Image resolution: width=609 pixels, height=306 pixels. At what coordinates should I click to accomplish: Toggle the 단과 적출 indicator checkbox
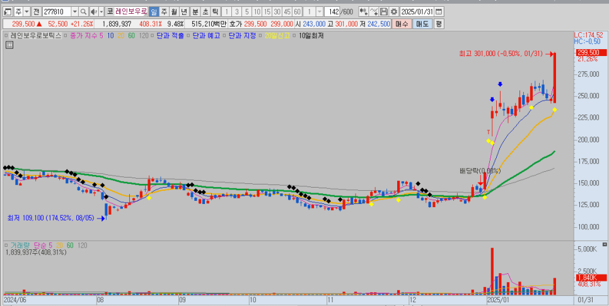154,36
